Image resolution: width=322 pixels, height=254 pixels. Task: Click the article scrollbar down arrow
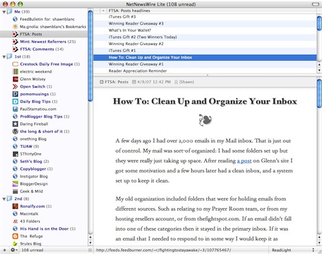point(319,243)
